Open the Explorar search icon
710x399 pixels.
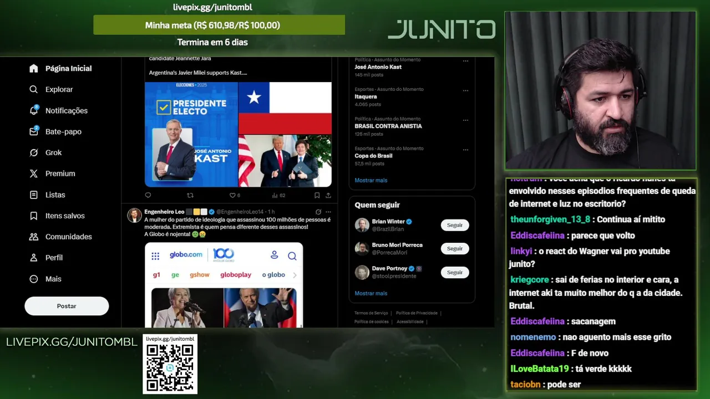tap(34, 89)
